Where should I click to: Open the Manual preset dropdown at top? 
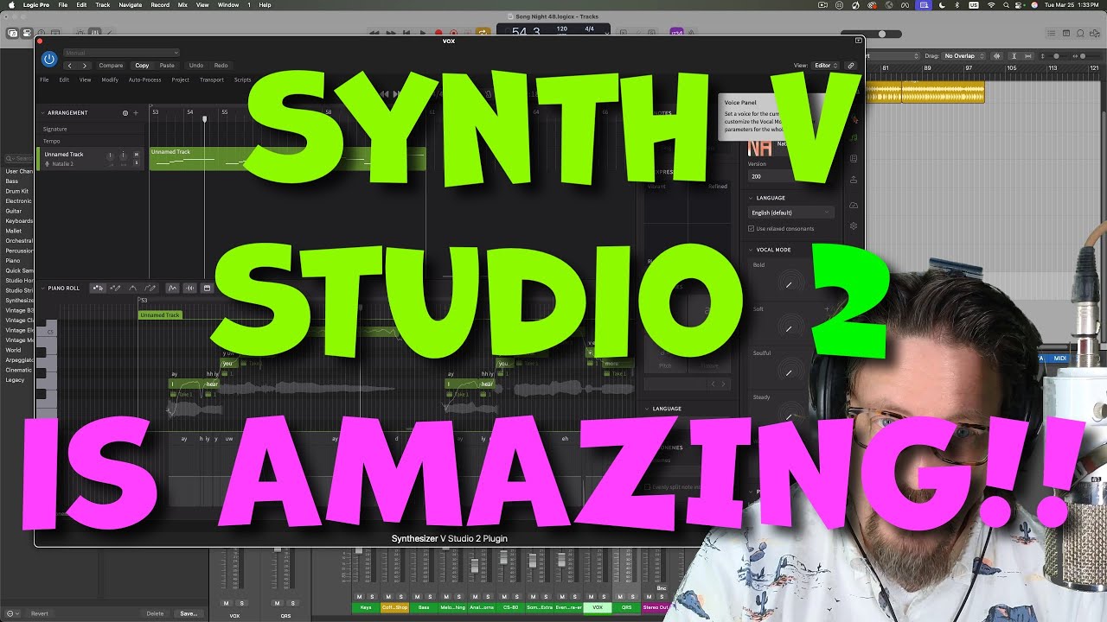pos(121,51)
